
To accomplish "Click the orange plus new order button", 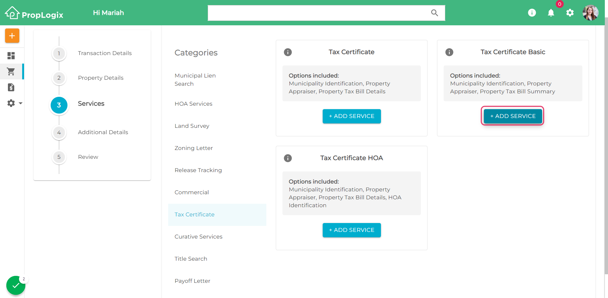I will coord(12,36).
